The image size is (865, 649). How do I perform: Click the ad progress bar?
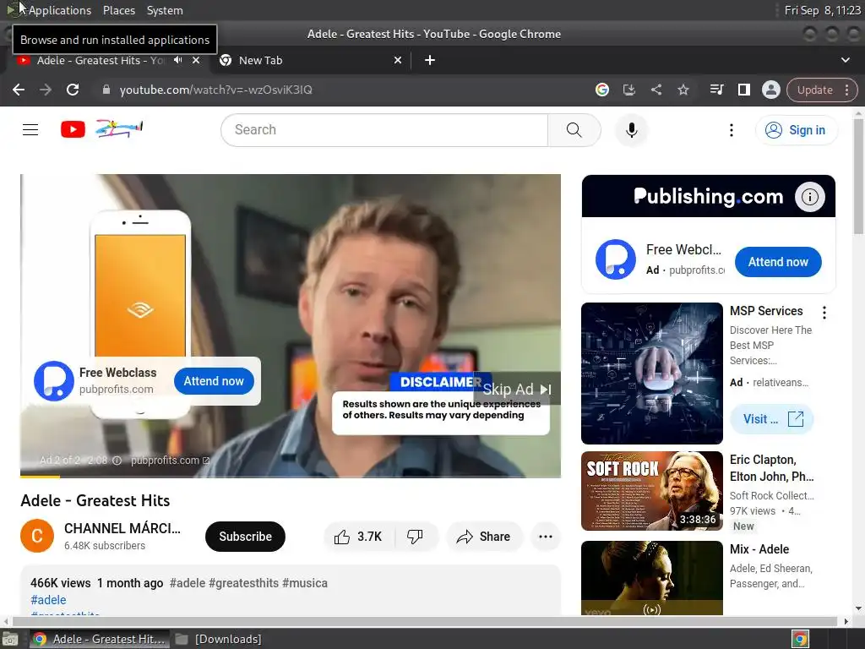point(291,476)
